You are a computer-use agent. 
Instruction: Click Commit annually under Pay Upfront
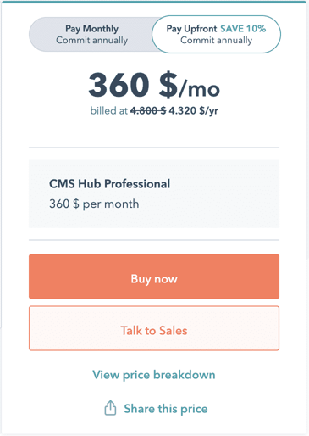click(x=217, y=40)
